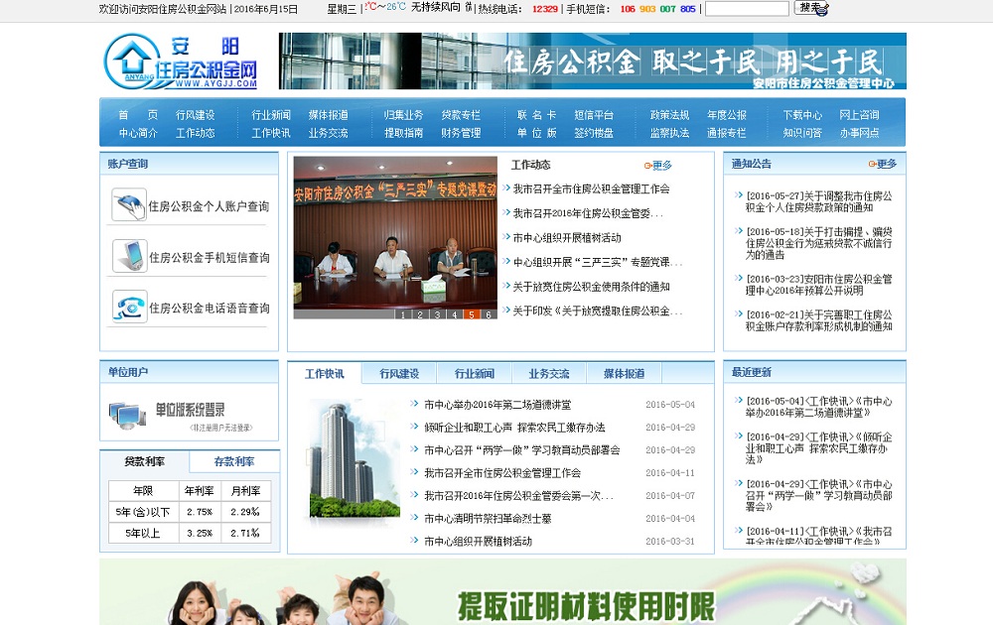
Task: Open 行风建设 navigation item
Action: click(195, 115)
